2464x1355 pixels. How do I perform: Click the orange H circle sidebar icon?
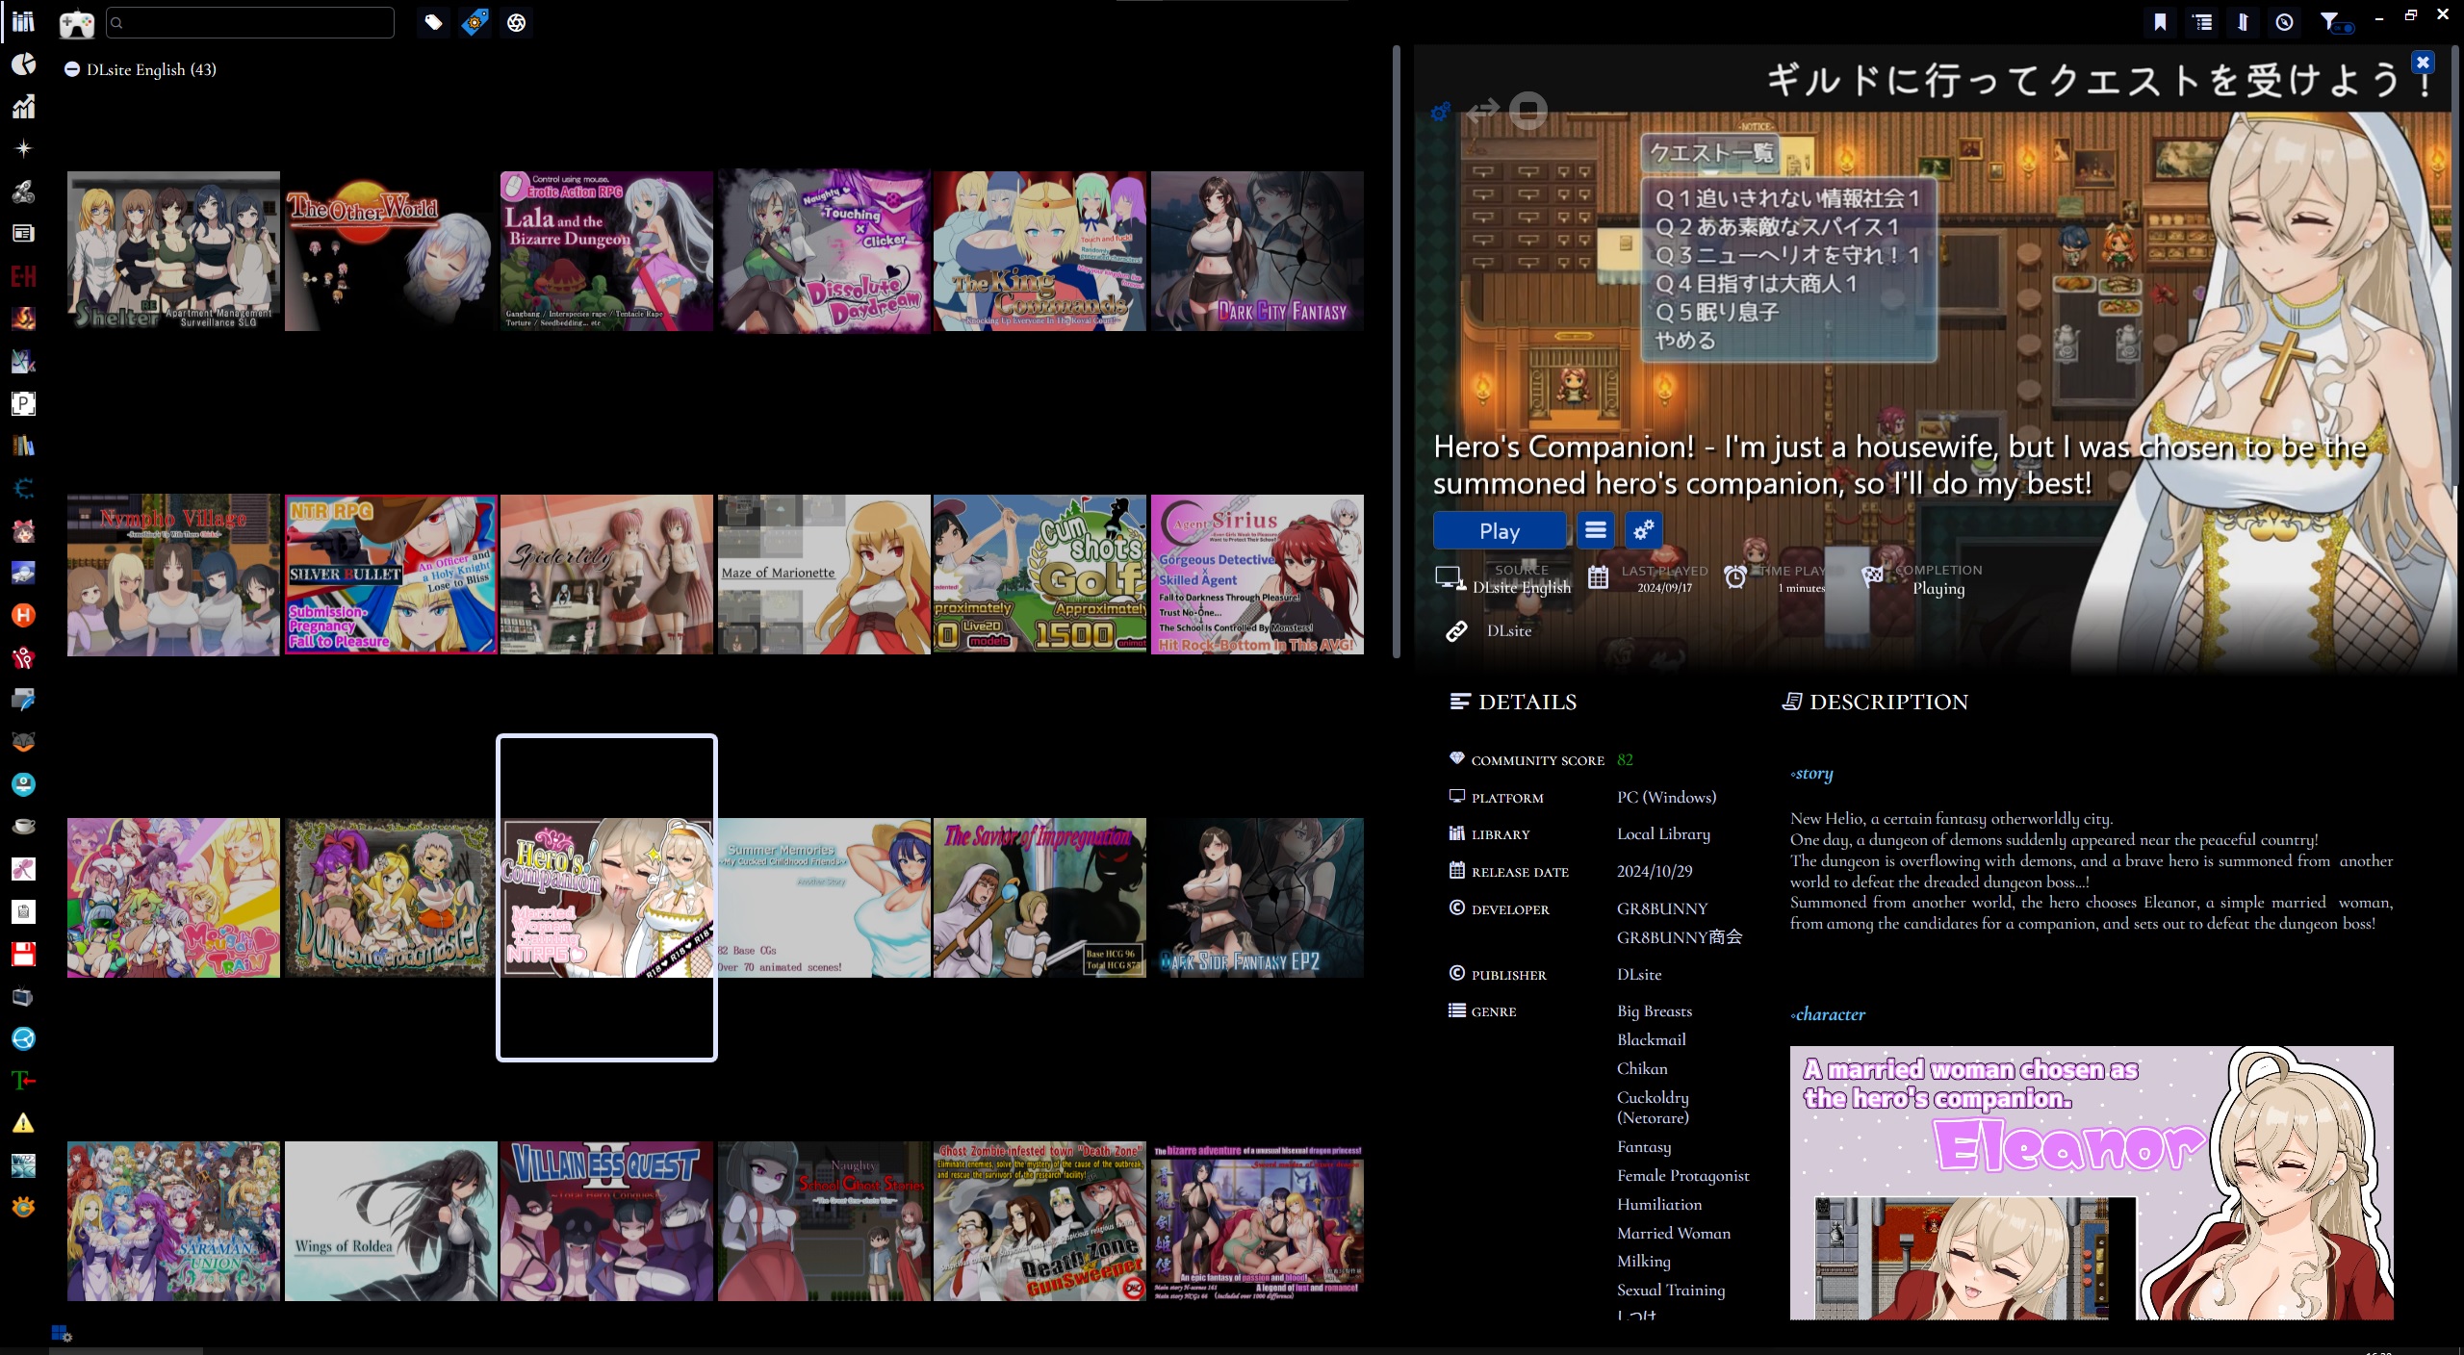pos(23,615)
